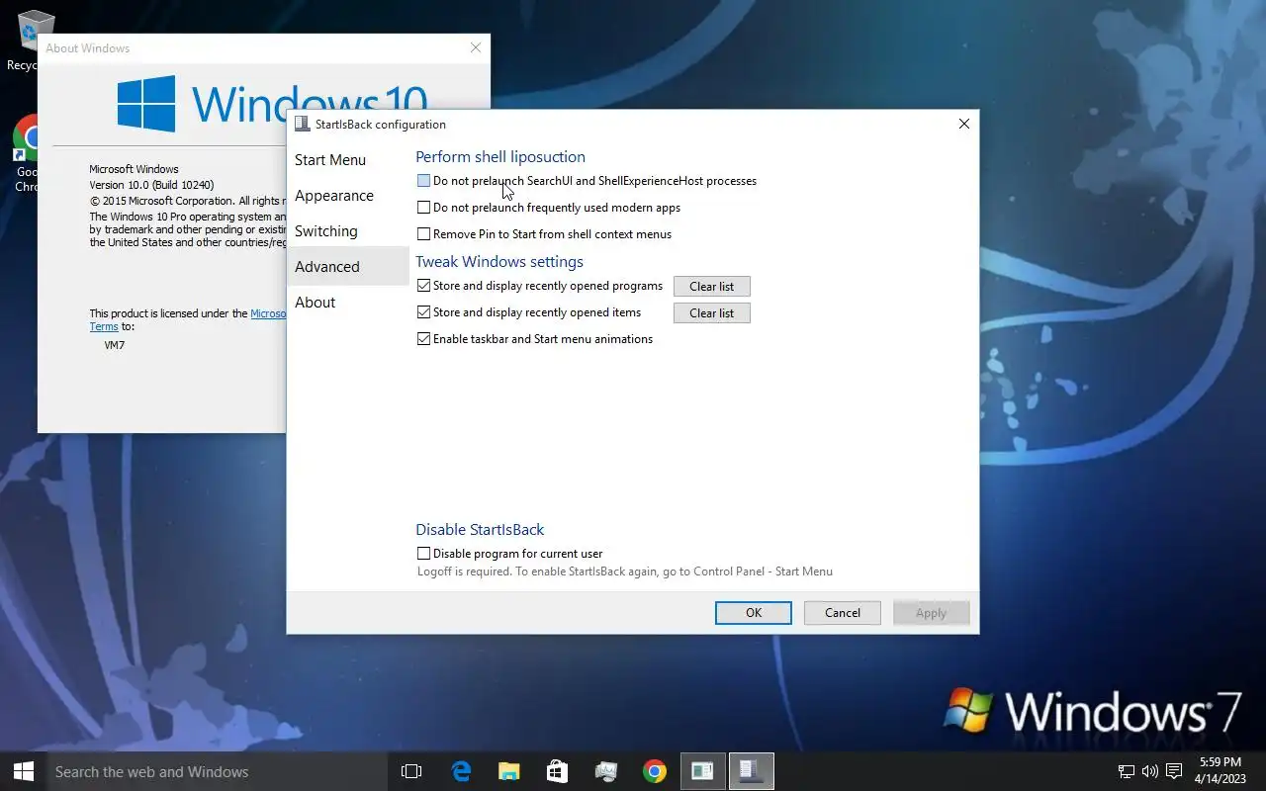This screenshot has width=1266, height=791.
Task: Uncheck Store and display recently opened items
Action: point(423,312)
